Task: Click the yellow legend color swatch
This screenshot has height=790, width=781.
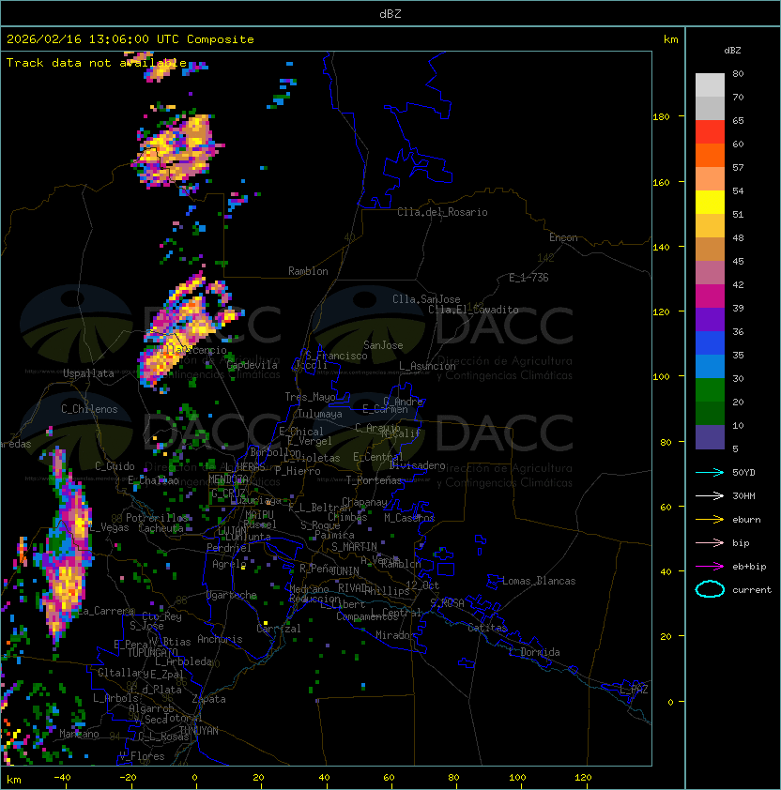Action: [710, 202]
